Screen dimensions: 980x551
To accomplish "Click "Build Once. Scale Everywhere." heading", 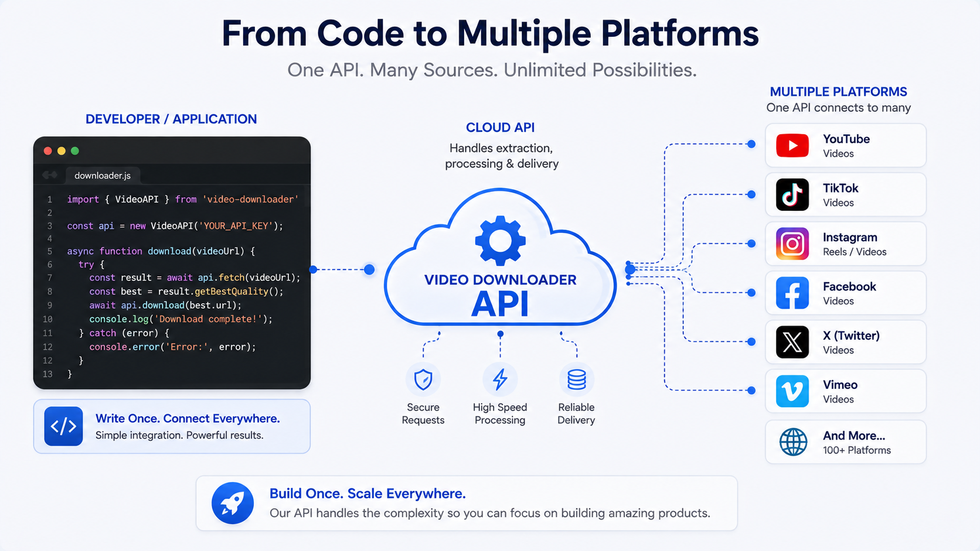I will pyautogui.click(x=367, y=494).
